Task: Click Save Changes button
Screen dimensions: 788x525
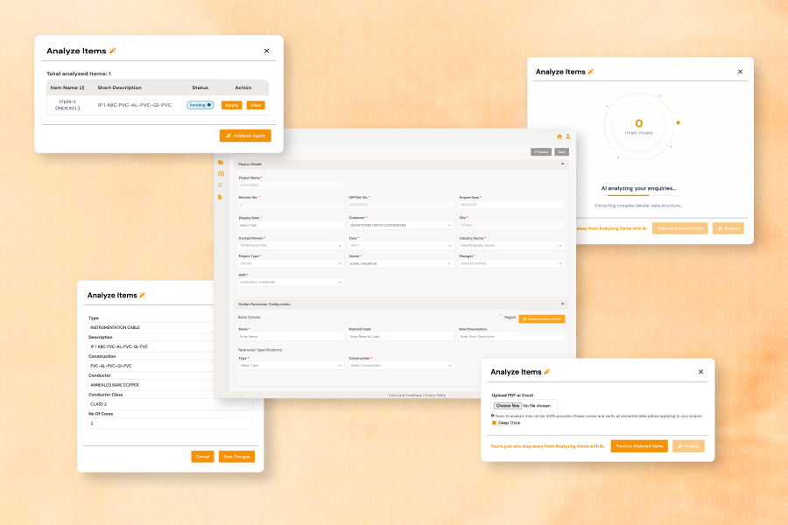Action: 236,456
